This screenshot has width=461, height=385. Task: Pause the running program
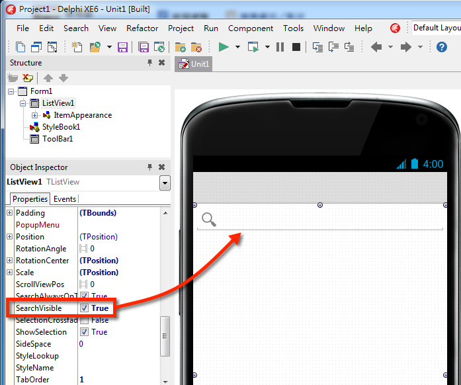[280, 47]
